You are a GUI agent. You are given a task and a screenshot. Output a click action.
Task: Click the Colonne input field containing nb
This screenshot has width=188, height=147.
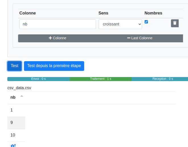tap(57, 24)
